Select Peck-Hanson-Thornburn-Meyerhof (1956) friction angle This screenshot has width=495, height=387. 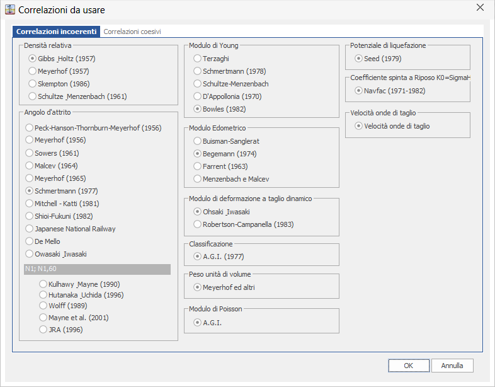93,127
